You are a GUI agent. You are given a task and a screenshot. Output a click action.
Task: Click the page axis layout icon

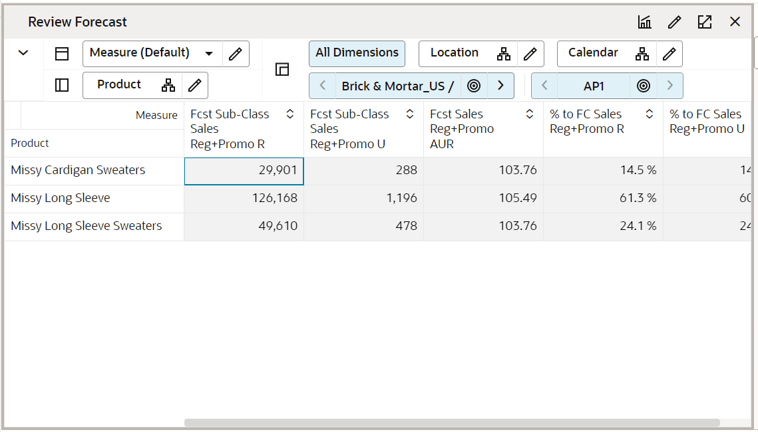coord(282,70)
